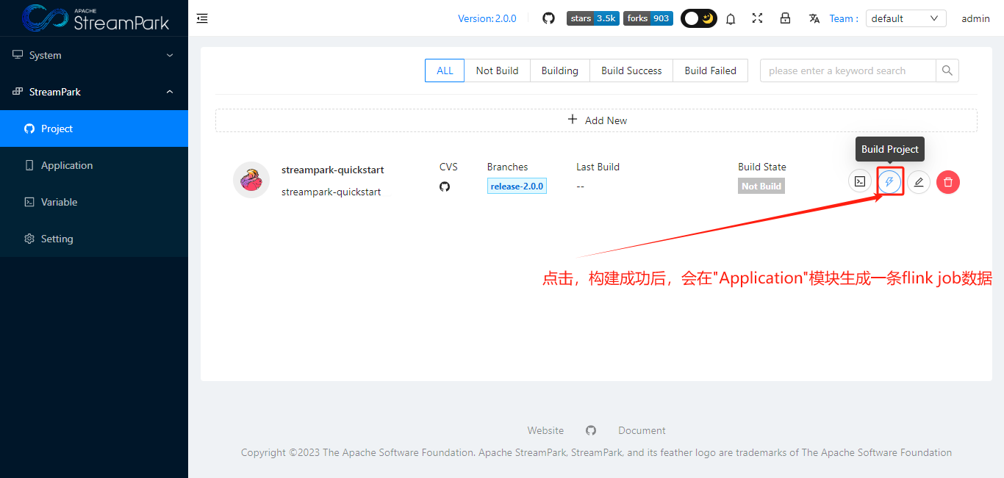The width and height of the screenshot is (1004, 478).
Task: Open the Team default dropdown
Action: 906,18
